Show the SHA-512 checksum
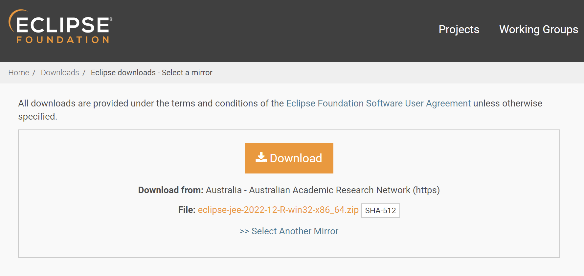Viewport: 584px width, 276px height. (x=381, y=211)
